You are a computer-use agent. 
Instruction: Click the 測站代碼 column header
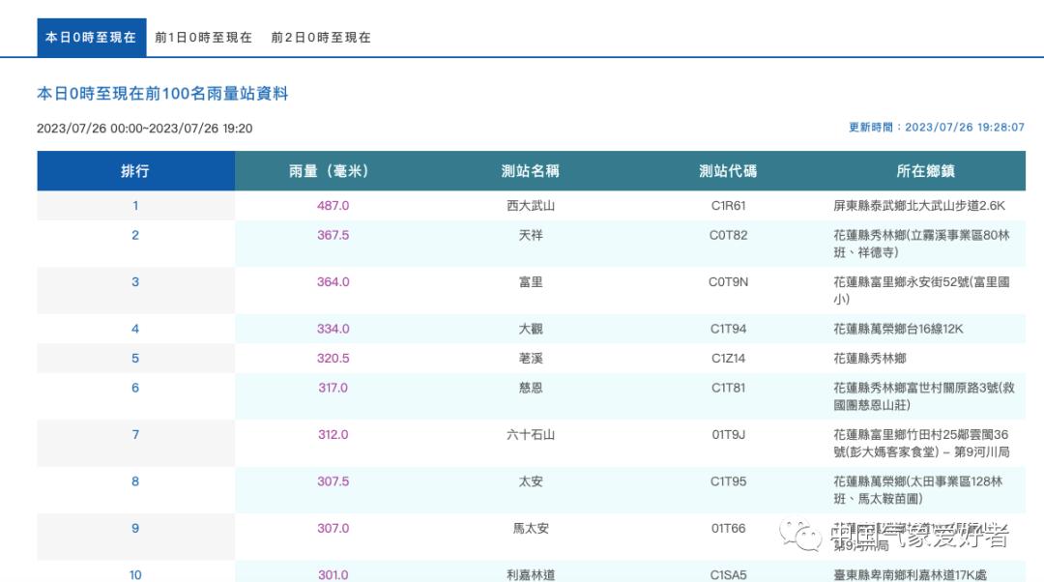tap(728, 171)
